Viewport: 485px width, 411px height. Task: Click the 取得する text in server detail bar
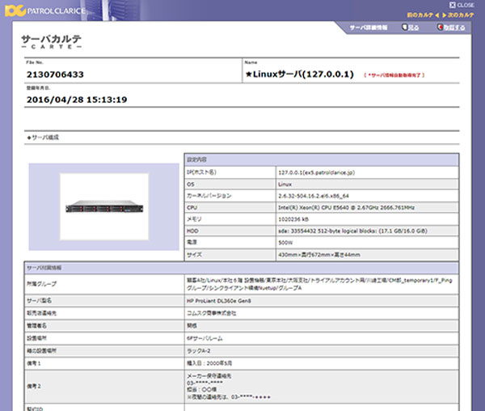pyautogui.click(x=454, y=28)
